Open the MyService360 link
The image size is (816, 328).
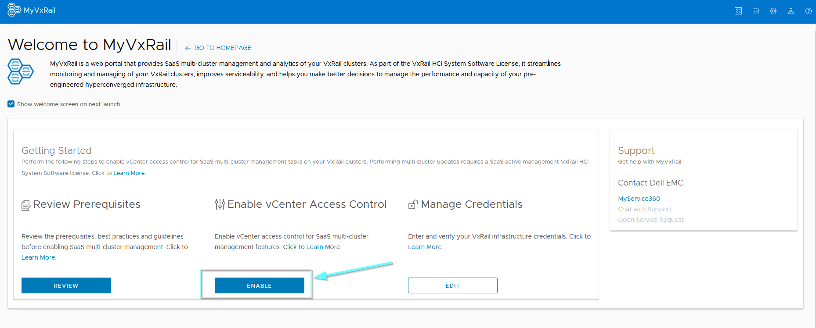(x=639, y=199)
